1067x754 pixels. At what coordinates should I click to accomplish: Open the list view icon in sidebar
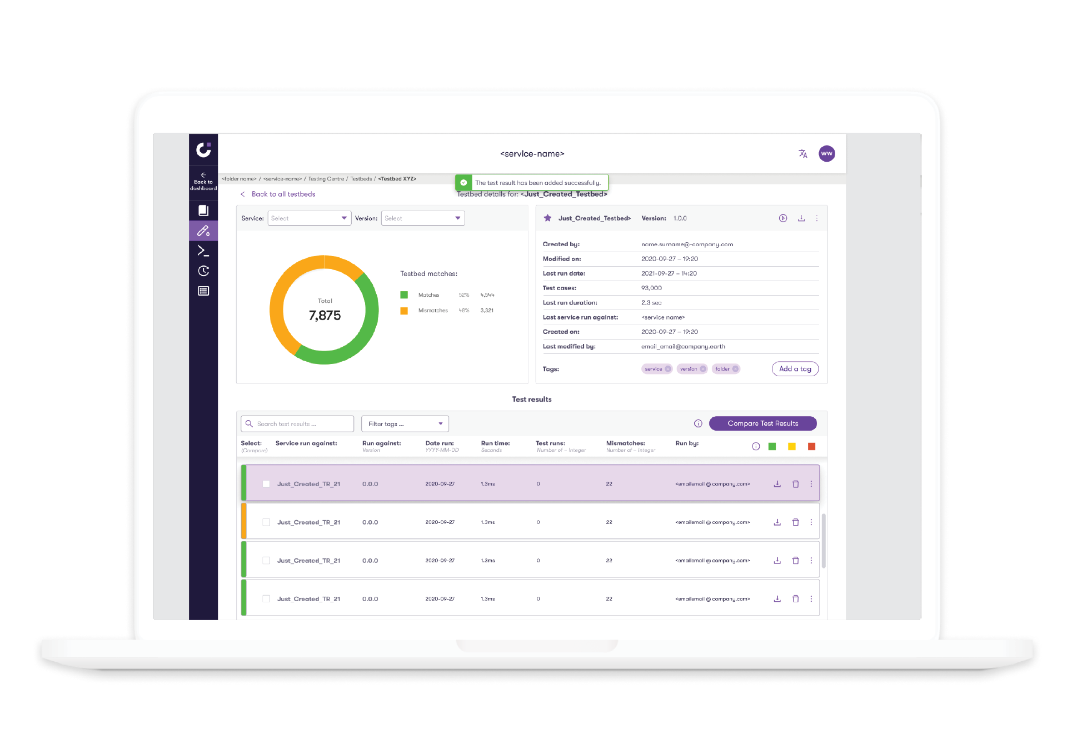[203, 291]
